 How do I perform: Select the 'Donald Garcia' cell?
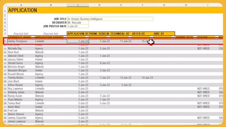(21, 63)
